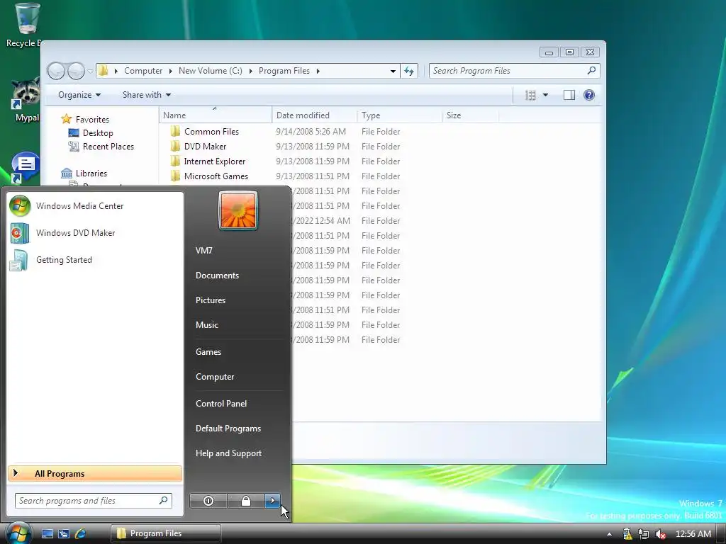Sort by Type column header
726x544 pixels.
click(400, 115)
